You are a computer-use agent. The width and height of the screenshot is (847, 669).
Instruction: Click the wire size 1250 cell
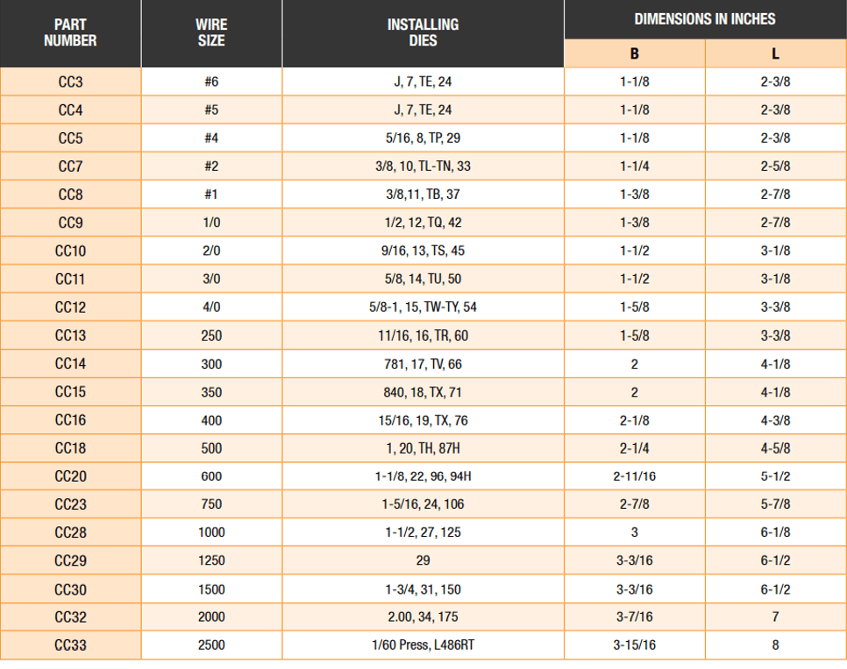coord(211,561)
